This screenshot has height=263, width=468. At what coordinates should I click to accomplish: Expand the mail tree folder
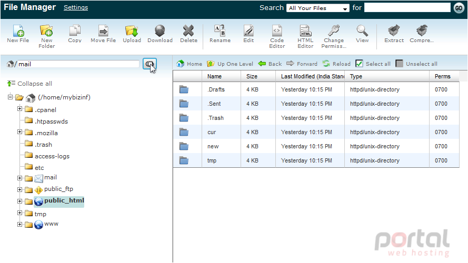(x=19, y=178)
